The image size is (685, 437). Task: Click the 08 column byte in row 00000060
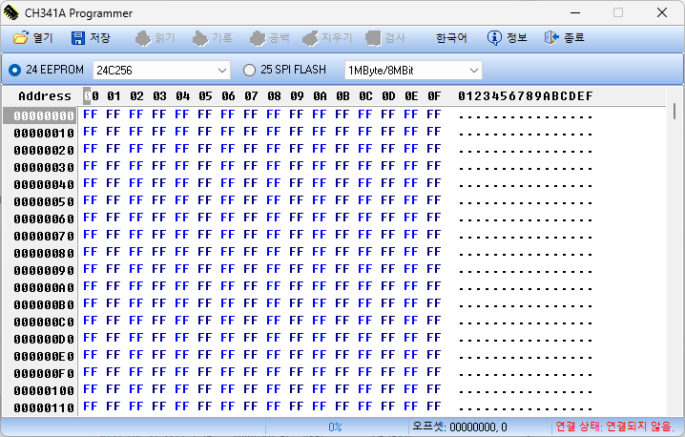click(x=274, y=218)
